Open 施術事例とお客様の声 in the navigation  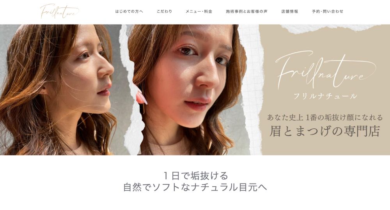[x=247, y=11]
